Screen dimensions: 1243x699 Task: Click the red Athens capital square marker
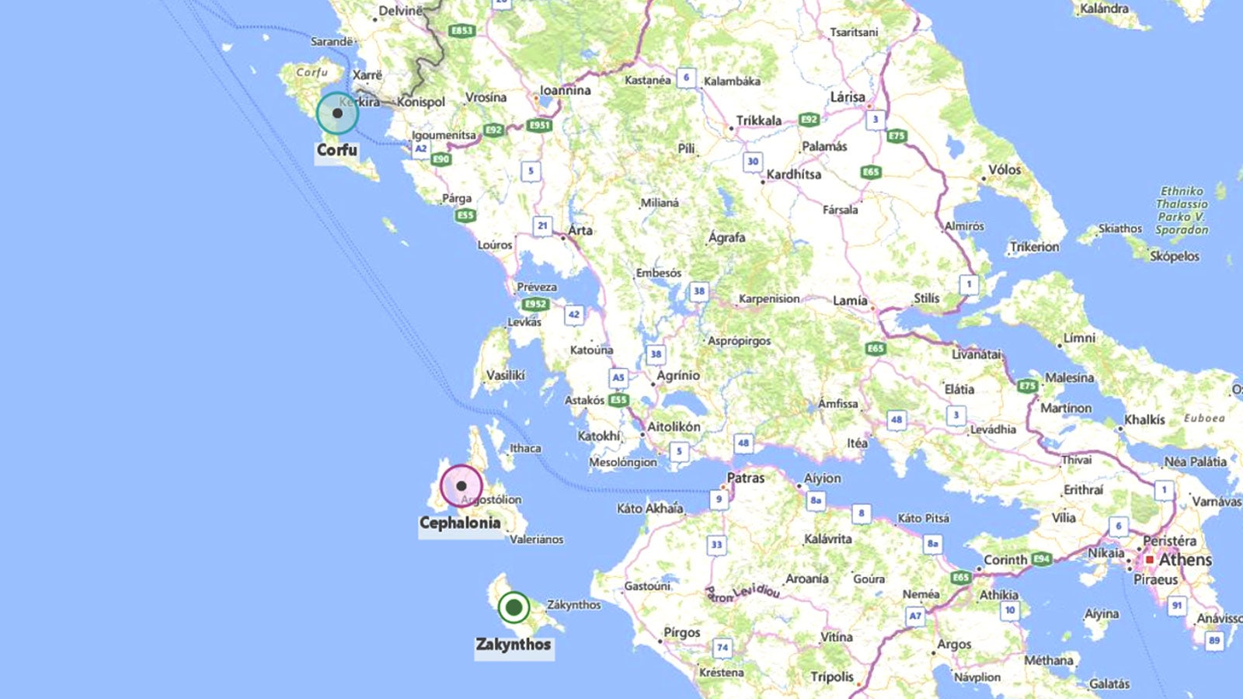point(1150,559)
